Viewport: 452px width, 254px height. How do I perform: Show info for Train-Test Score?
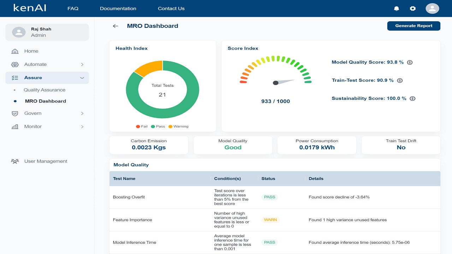(400, 80)
